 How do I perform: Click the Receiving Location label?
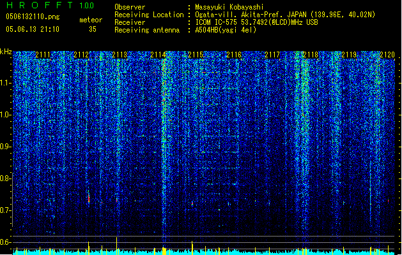point(149,15)
